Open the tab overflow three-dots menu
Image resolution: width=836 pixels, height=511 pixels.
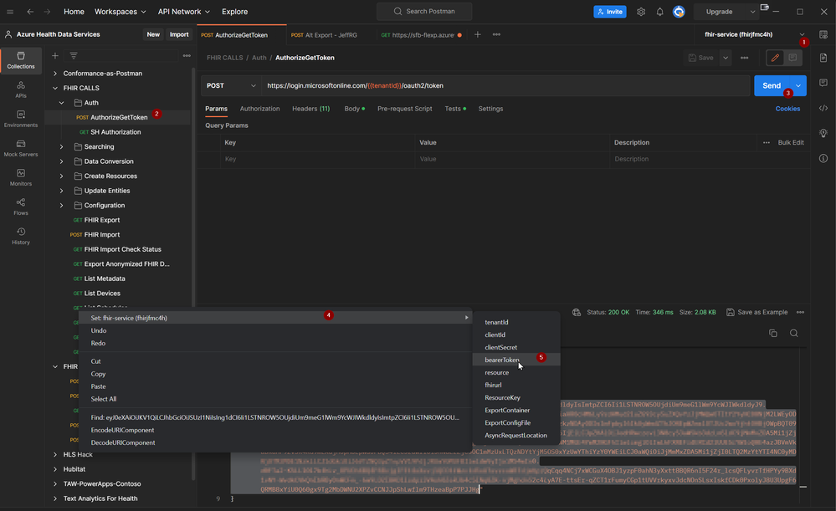pyautogui.click(x=496, y=34)
